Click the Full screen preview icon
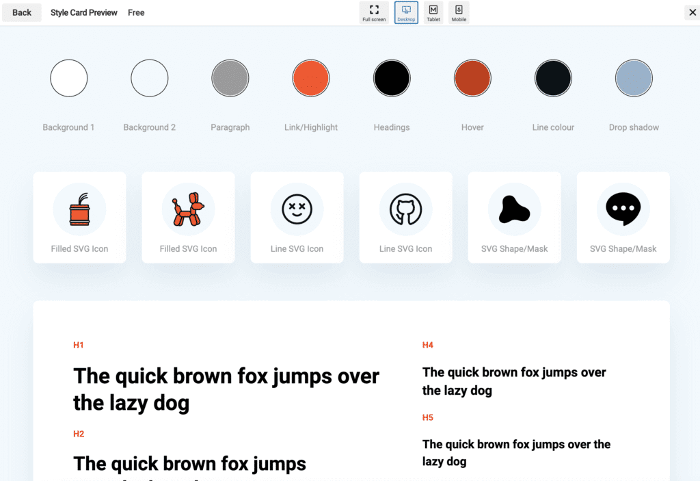The width and height of the screenshot is (700, 481). [x=374, y=12]
